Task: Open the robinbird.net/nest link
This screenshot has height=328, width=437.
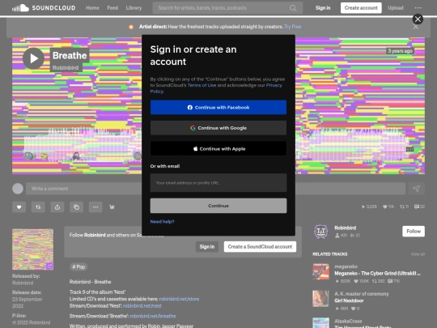Action: point(142,306)
